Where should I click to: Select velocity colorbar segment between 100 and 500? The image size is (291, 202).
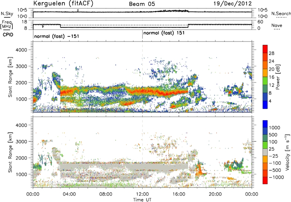tap(265, 138)
